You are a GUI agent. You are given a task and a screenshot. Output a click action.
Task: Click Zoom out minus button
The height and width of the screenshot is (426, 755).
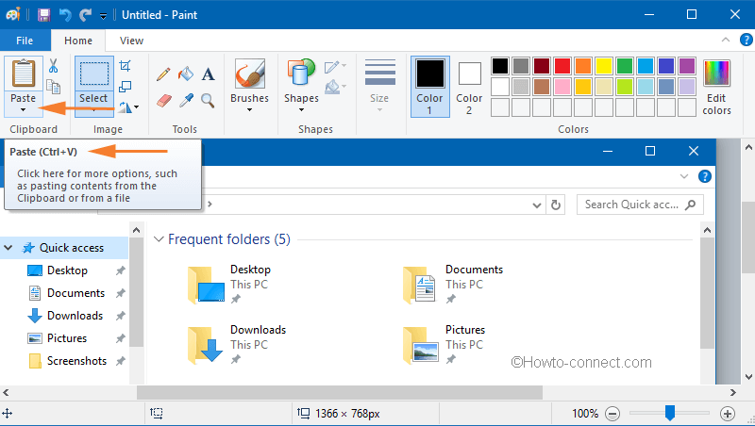coord(612,414)
